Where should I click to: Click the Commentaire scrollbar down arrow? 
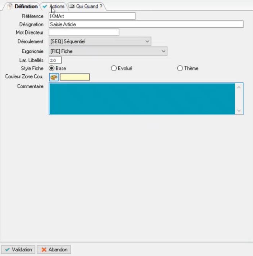(x=240, y=111)
